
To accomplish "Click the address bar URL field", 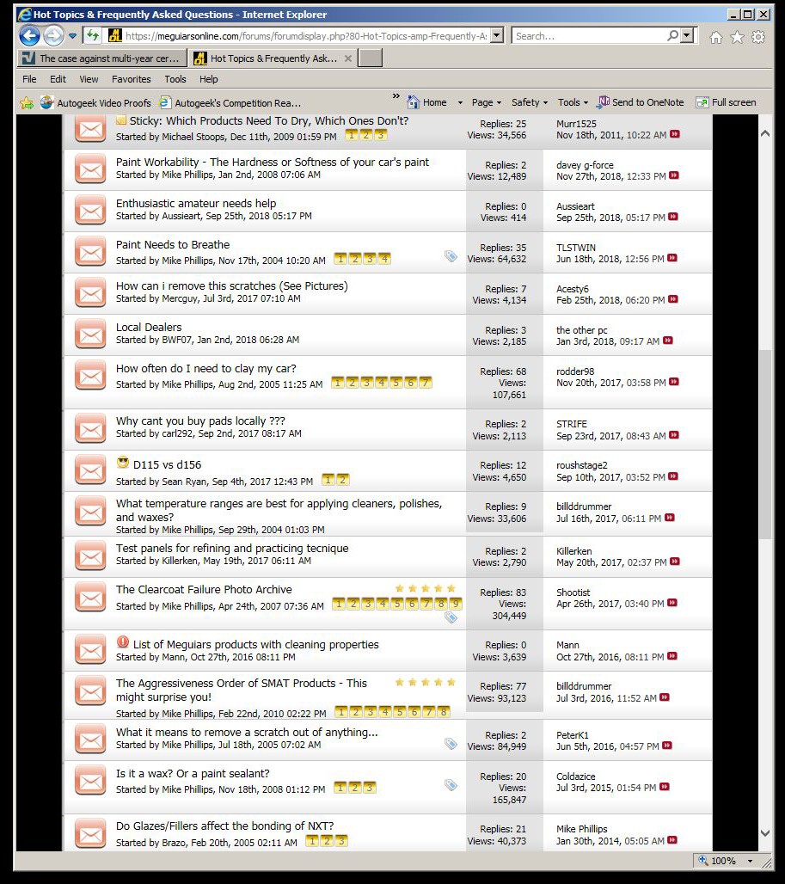I will coord(305,36).
